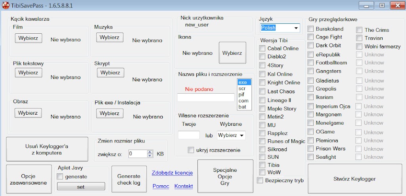The image size is (406, 196).
Task: Open the Wybrane extension dropdown
Action: (x=231, y=135)
